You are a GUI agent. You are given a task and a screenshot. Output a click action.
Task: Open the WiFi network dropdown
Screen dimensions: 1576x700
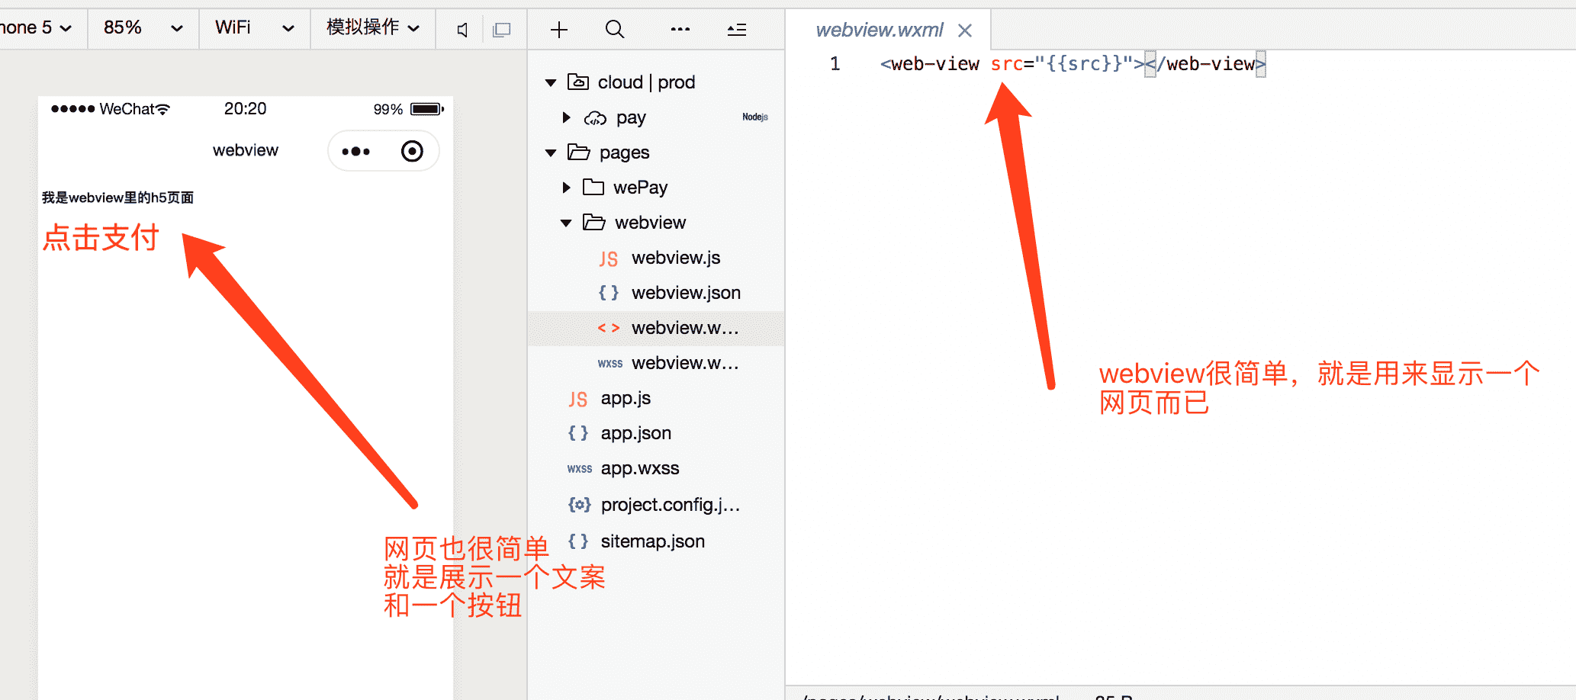pos(255,28)
